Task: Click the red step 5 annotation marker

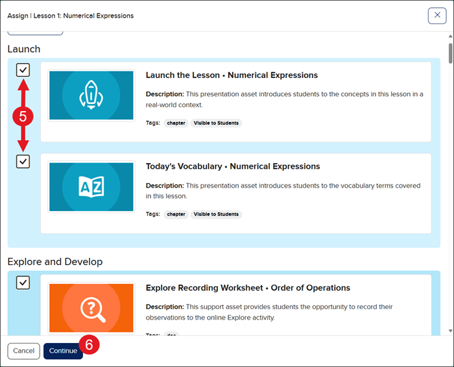Action: pos(23,116)
